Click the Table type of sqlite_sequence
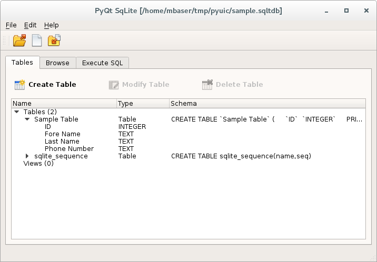The width and height of the screenshot is (377, 262). tap(127, 156)
